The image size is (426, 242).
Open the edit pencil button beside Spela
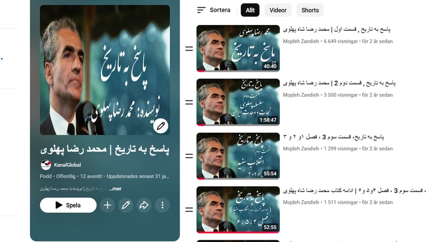[126, 205]
